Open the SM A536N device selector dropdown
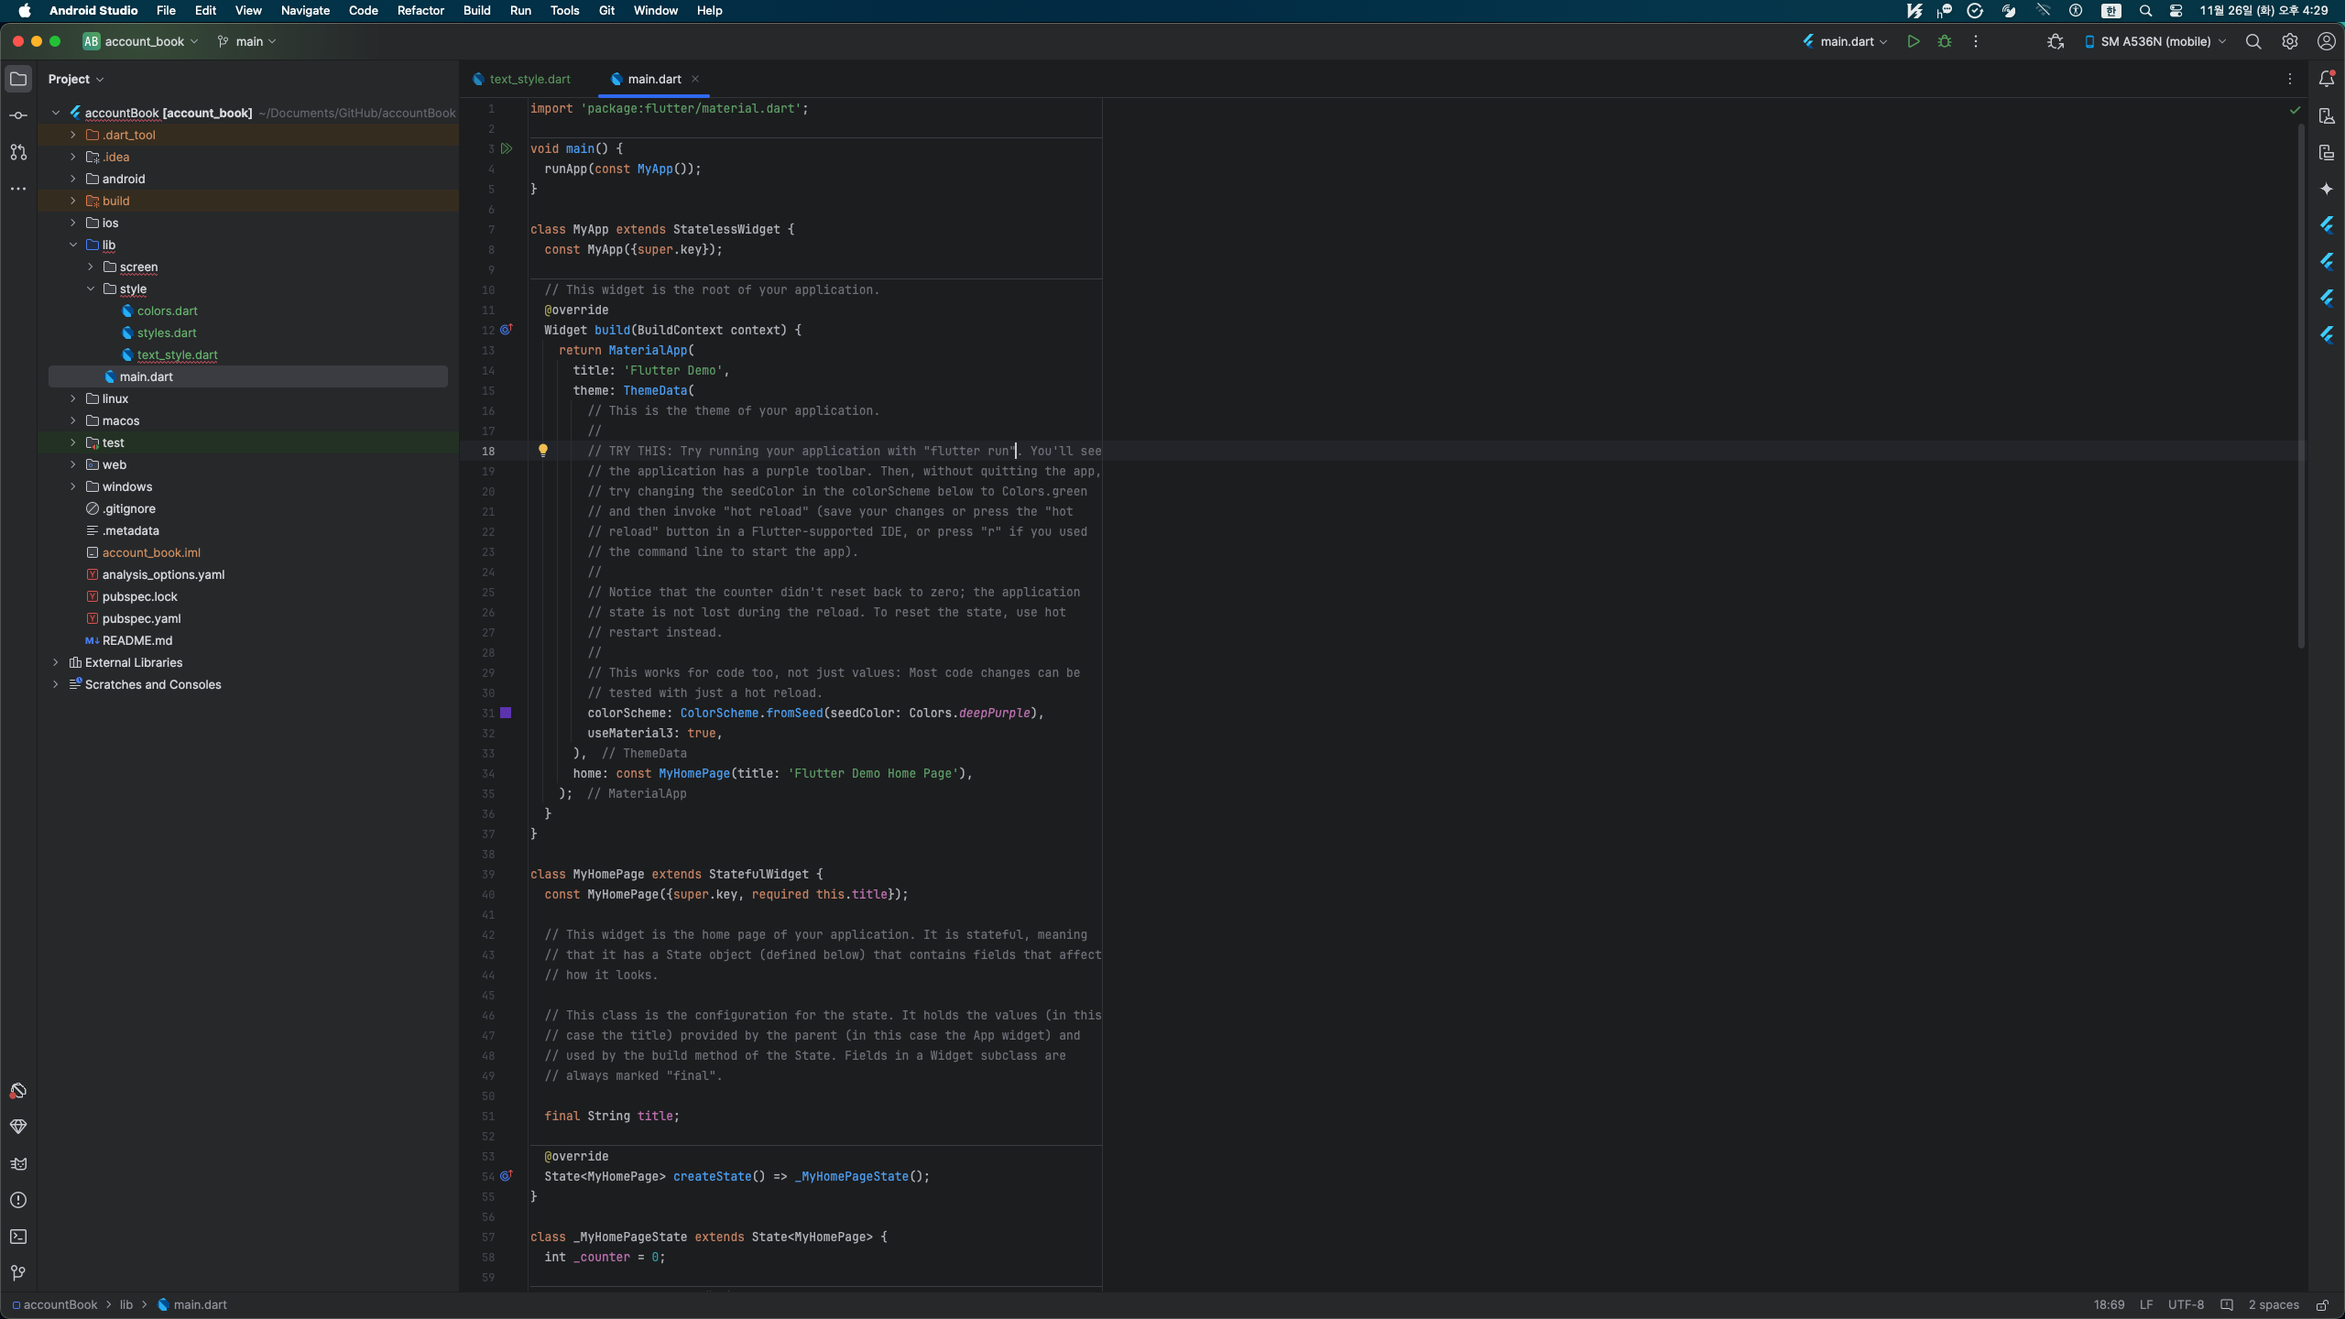The width and height of the screenshot is (2345, 1319). [x=2154, y=41]
